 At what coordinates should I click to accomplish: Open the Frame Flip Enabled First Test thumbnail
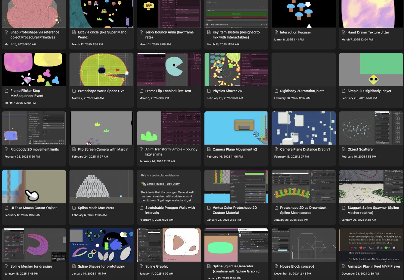click(x=169, y=70)
